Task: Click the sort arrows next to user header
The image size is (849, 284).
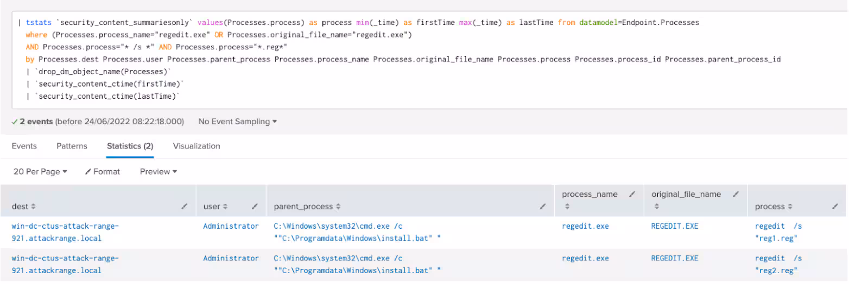Action: pyautogui.click(x=225, y=207)
